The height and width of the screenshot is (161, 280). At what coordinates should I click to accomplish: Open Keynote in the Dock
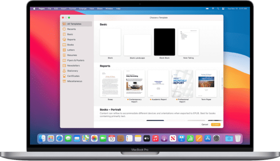coord(182,138)
